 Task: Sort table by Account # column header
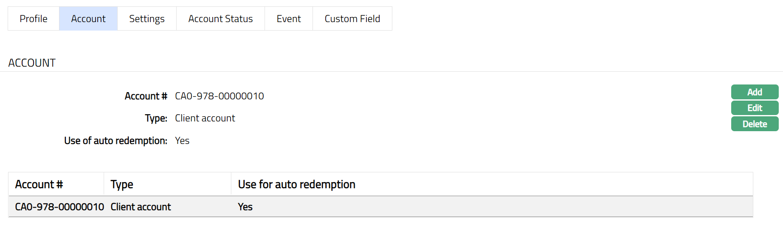(39, 184)
